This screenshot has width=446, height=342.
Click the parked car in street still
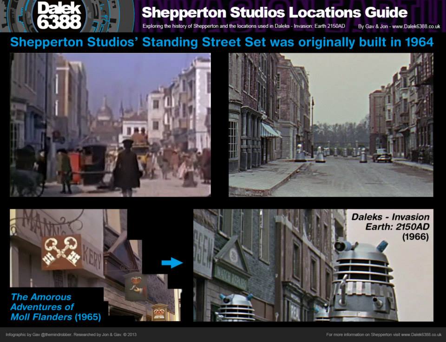pos(382,155)
